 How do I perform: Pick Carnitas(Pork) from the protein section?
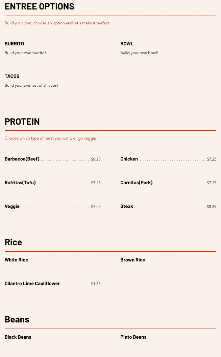coord(137,183)
